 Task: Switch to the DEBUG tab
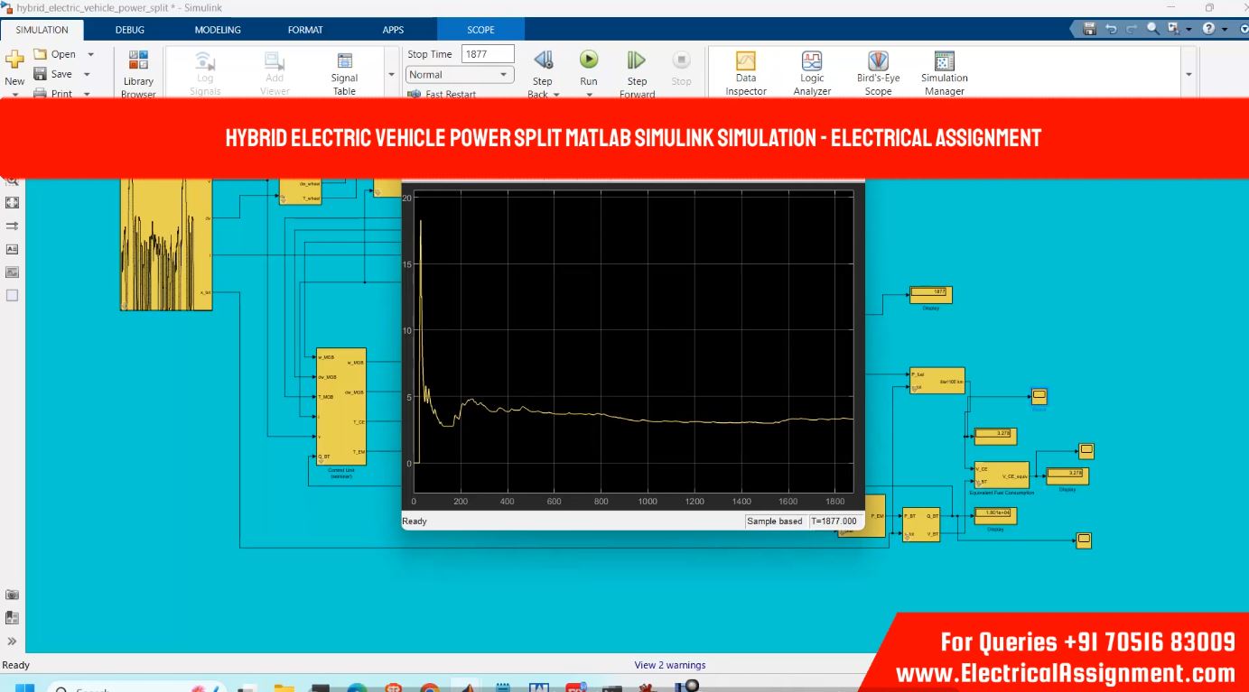click(x=129, y=30)
